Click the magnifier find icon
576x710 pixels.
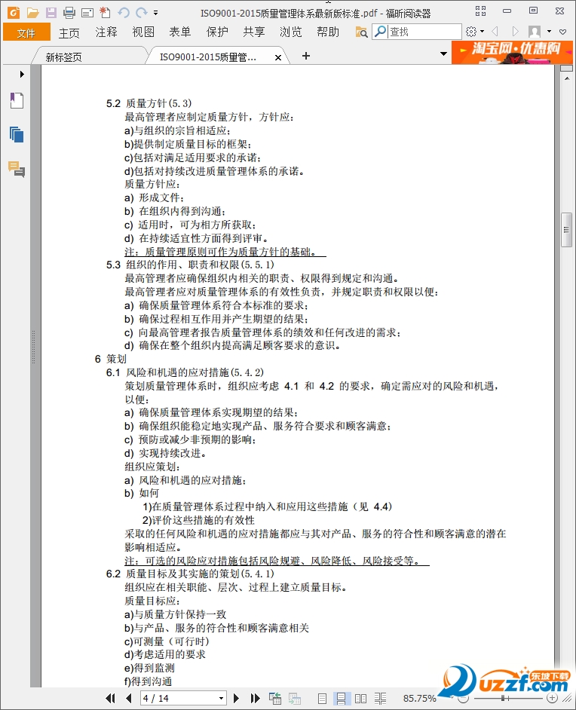tap(381, 32)
